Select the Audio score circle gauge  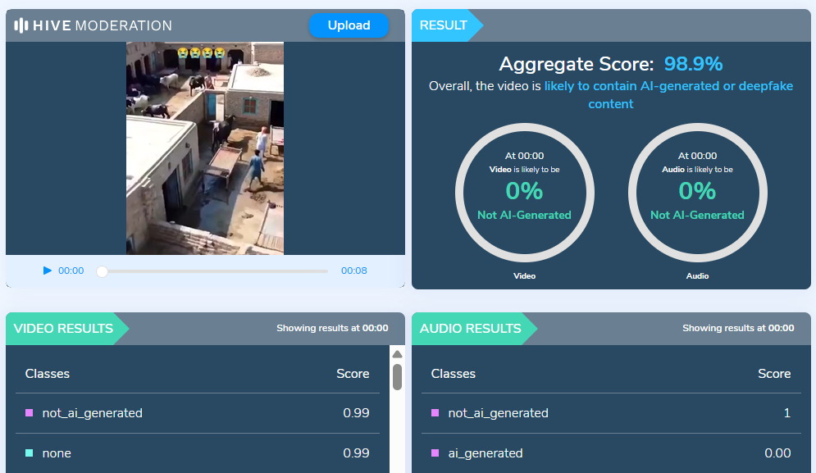tap(697, 193)
